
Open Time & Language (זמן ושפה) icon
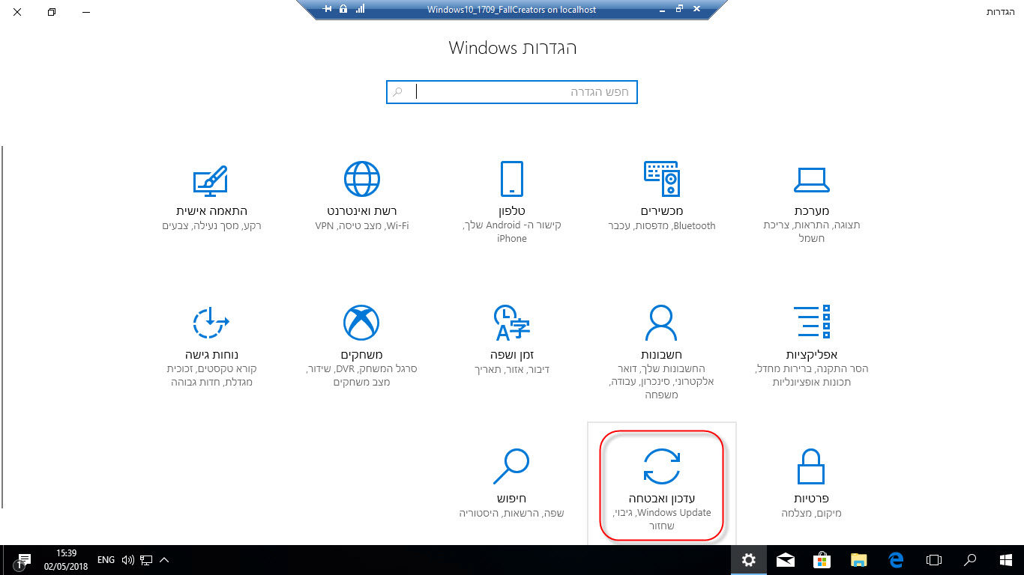click(x=511, y=323)
